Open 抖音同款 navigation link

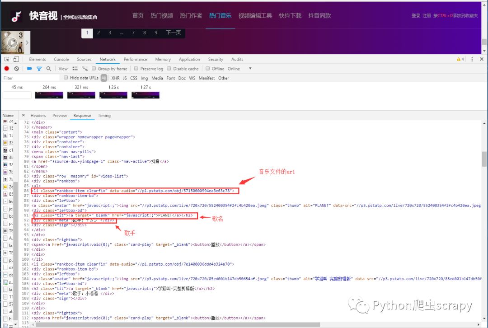319,15
